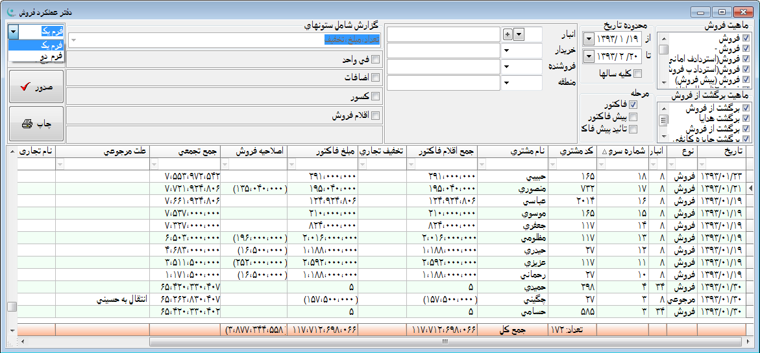Click the printer چاپ button
Viewport: 760px width, 353px height.
click(36, 124)
